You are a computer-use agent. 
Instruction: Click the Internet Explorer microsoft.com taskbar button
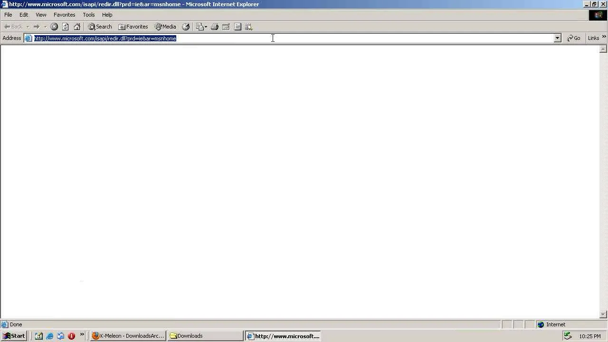pyautogui.click(x=284, y=336)
